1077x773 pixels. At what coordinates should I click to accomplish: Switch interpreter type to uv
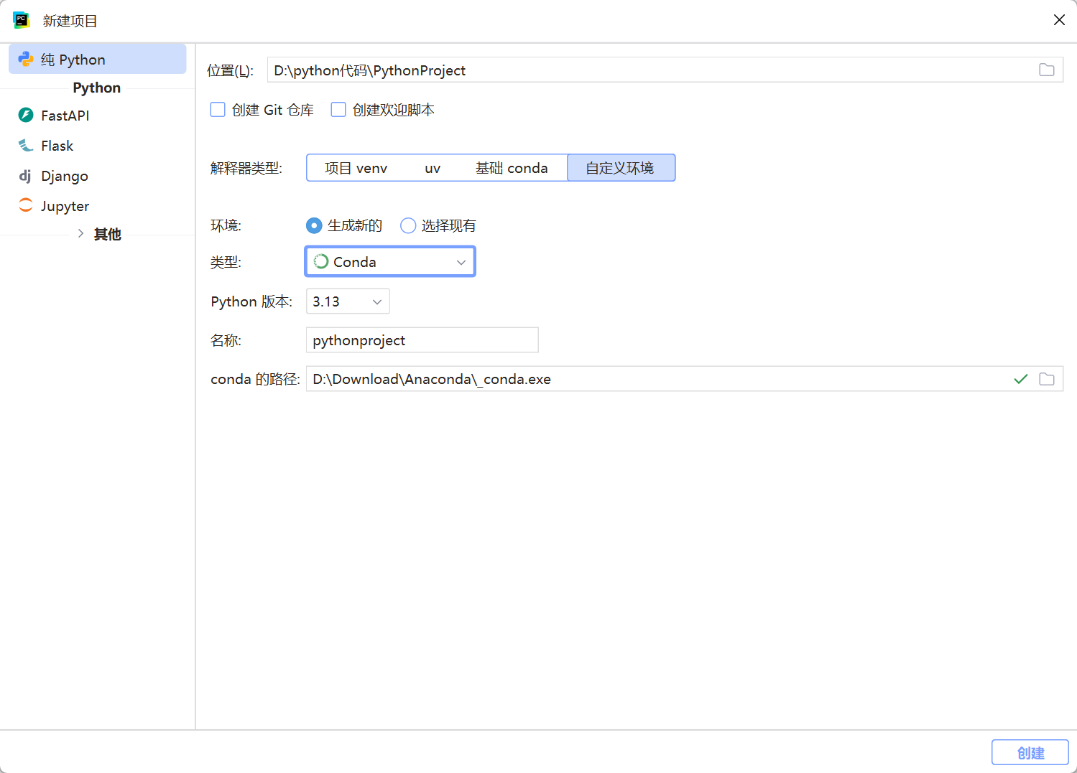[x=433, y=168]
